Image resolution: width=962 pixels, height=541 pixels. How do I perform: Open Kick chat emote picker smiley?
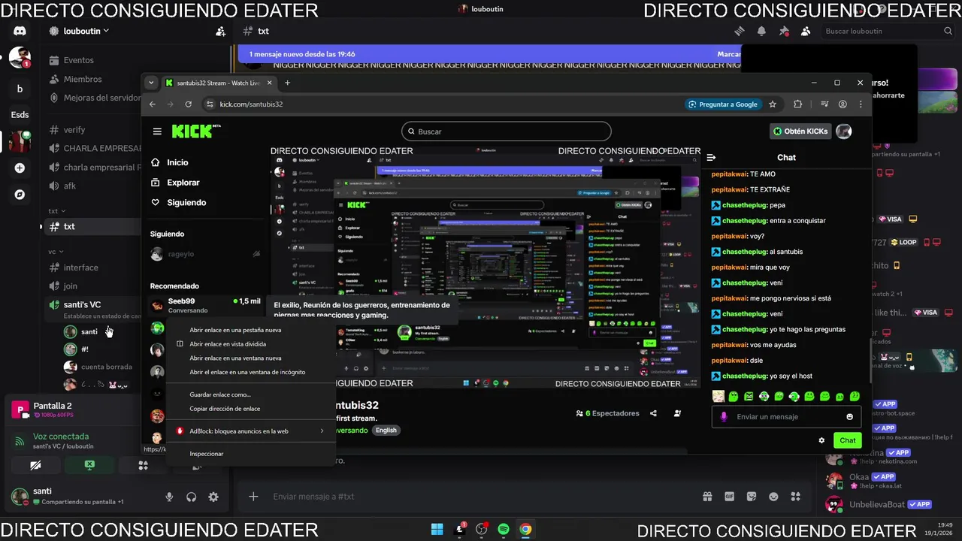click(850, 417)
